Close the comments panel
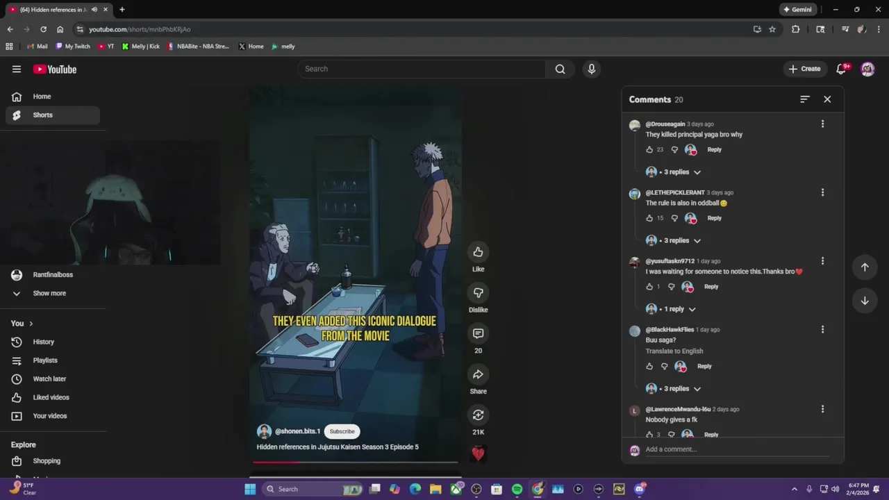Image resolution: width=889 pixels, height=500 pixels. [827, 99]
